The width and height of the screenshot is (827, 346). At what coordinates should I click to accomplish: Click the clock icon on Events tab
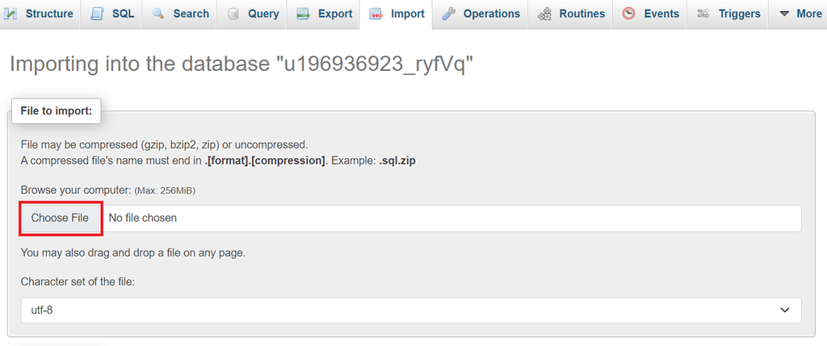[629, 14]
